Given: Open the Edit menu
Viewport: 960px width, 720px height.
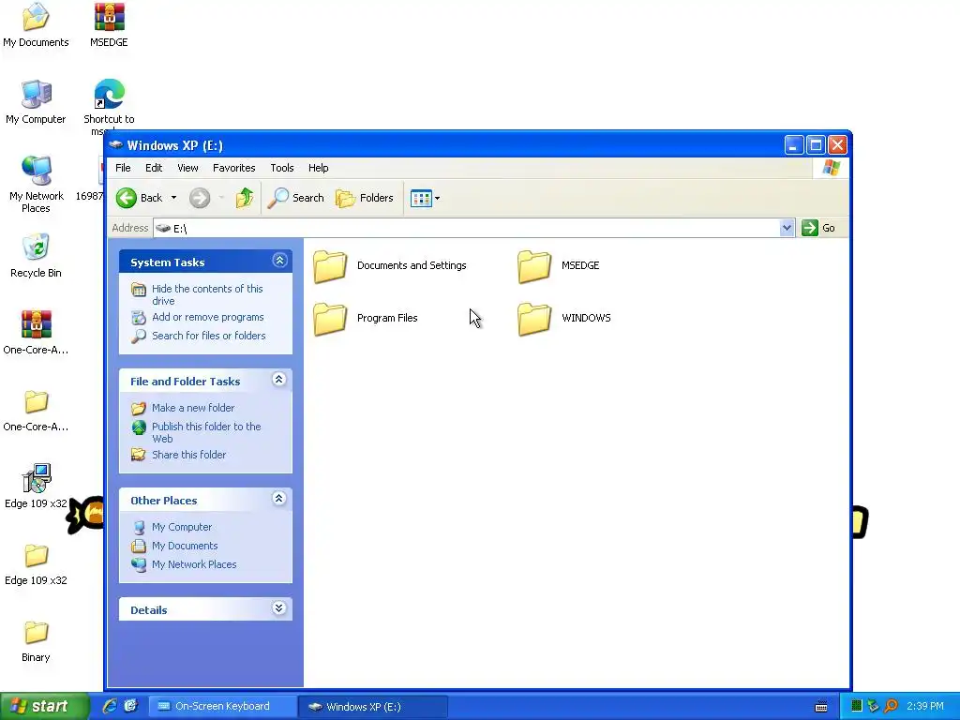Looking at the screenshot, I should (154, 168).
